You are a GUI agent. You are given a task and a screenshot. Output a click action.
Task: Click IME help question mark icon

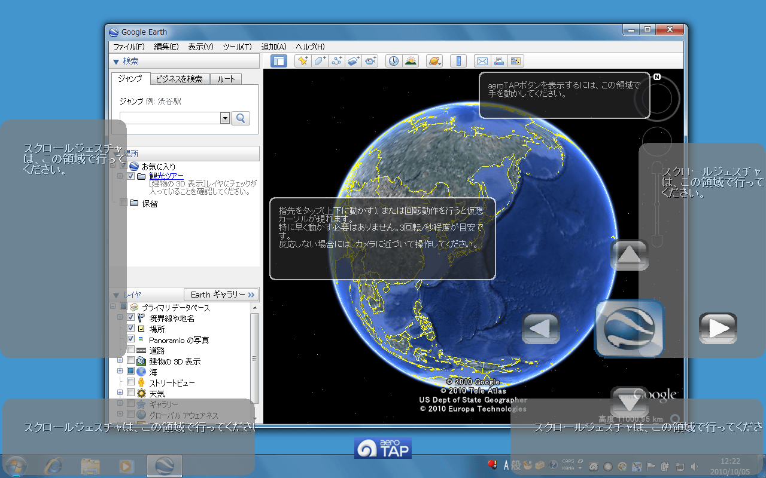coord(554,465)
